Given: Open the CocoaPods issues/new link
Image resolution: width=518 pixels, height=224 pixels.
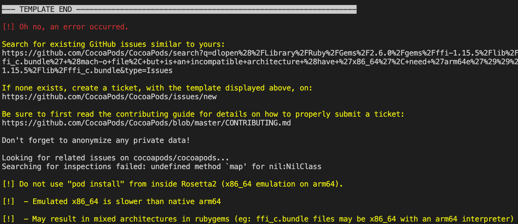Looking at the screenshot, I should 109,97.
